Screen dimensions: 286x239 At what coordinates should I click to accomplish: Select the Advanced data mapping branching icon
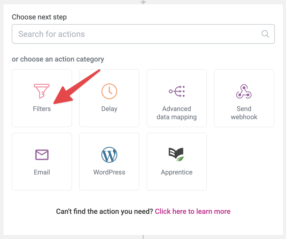click(x=177, y=91)
